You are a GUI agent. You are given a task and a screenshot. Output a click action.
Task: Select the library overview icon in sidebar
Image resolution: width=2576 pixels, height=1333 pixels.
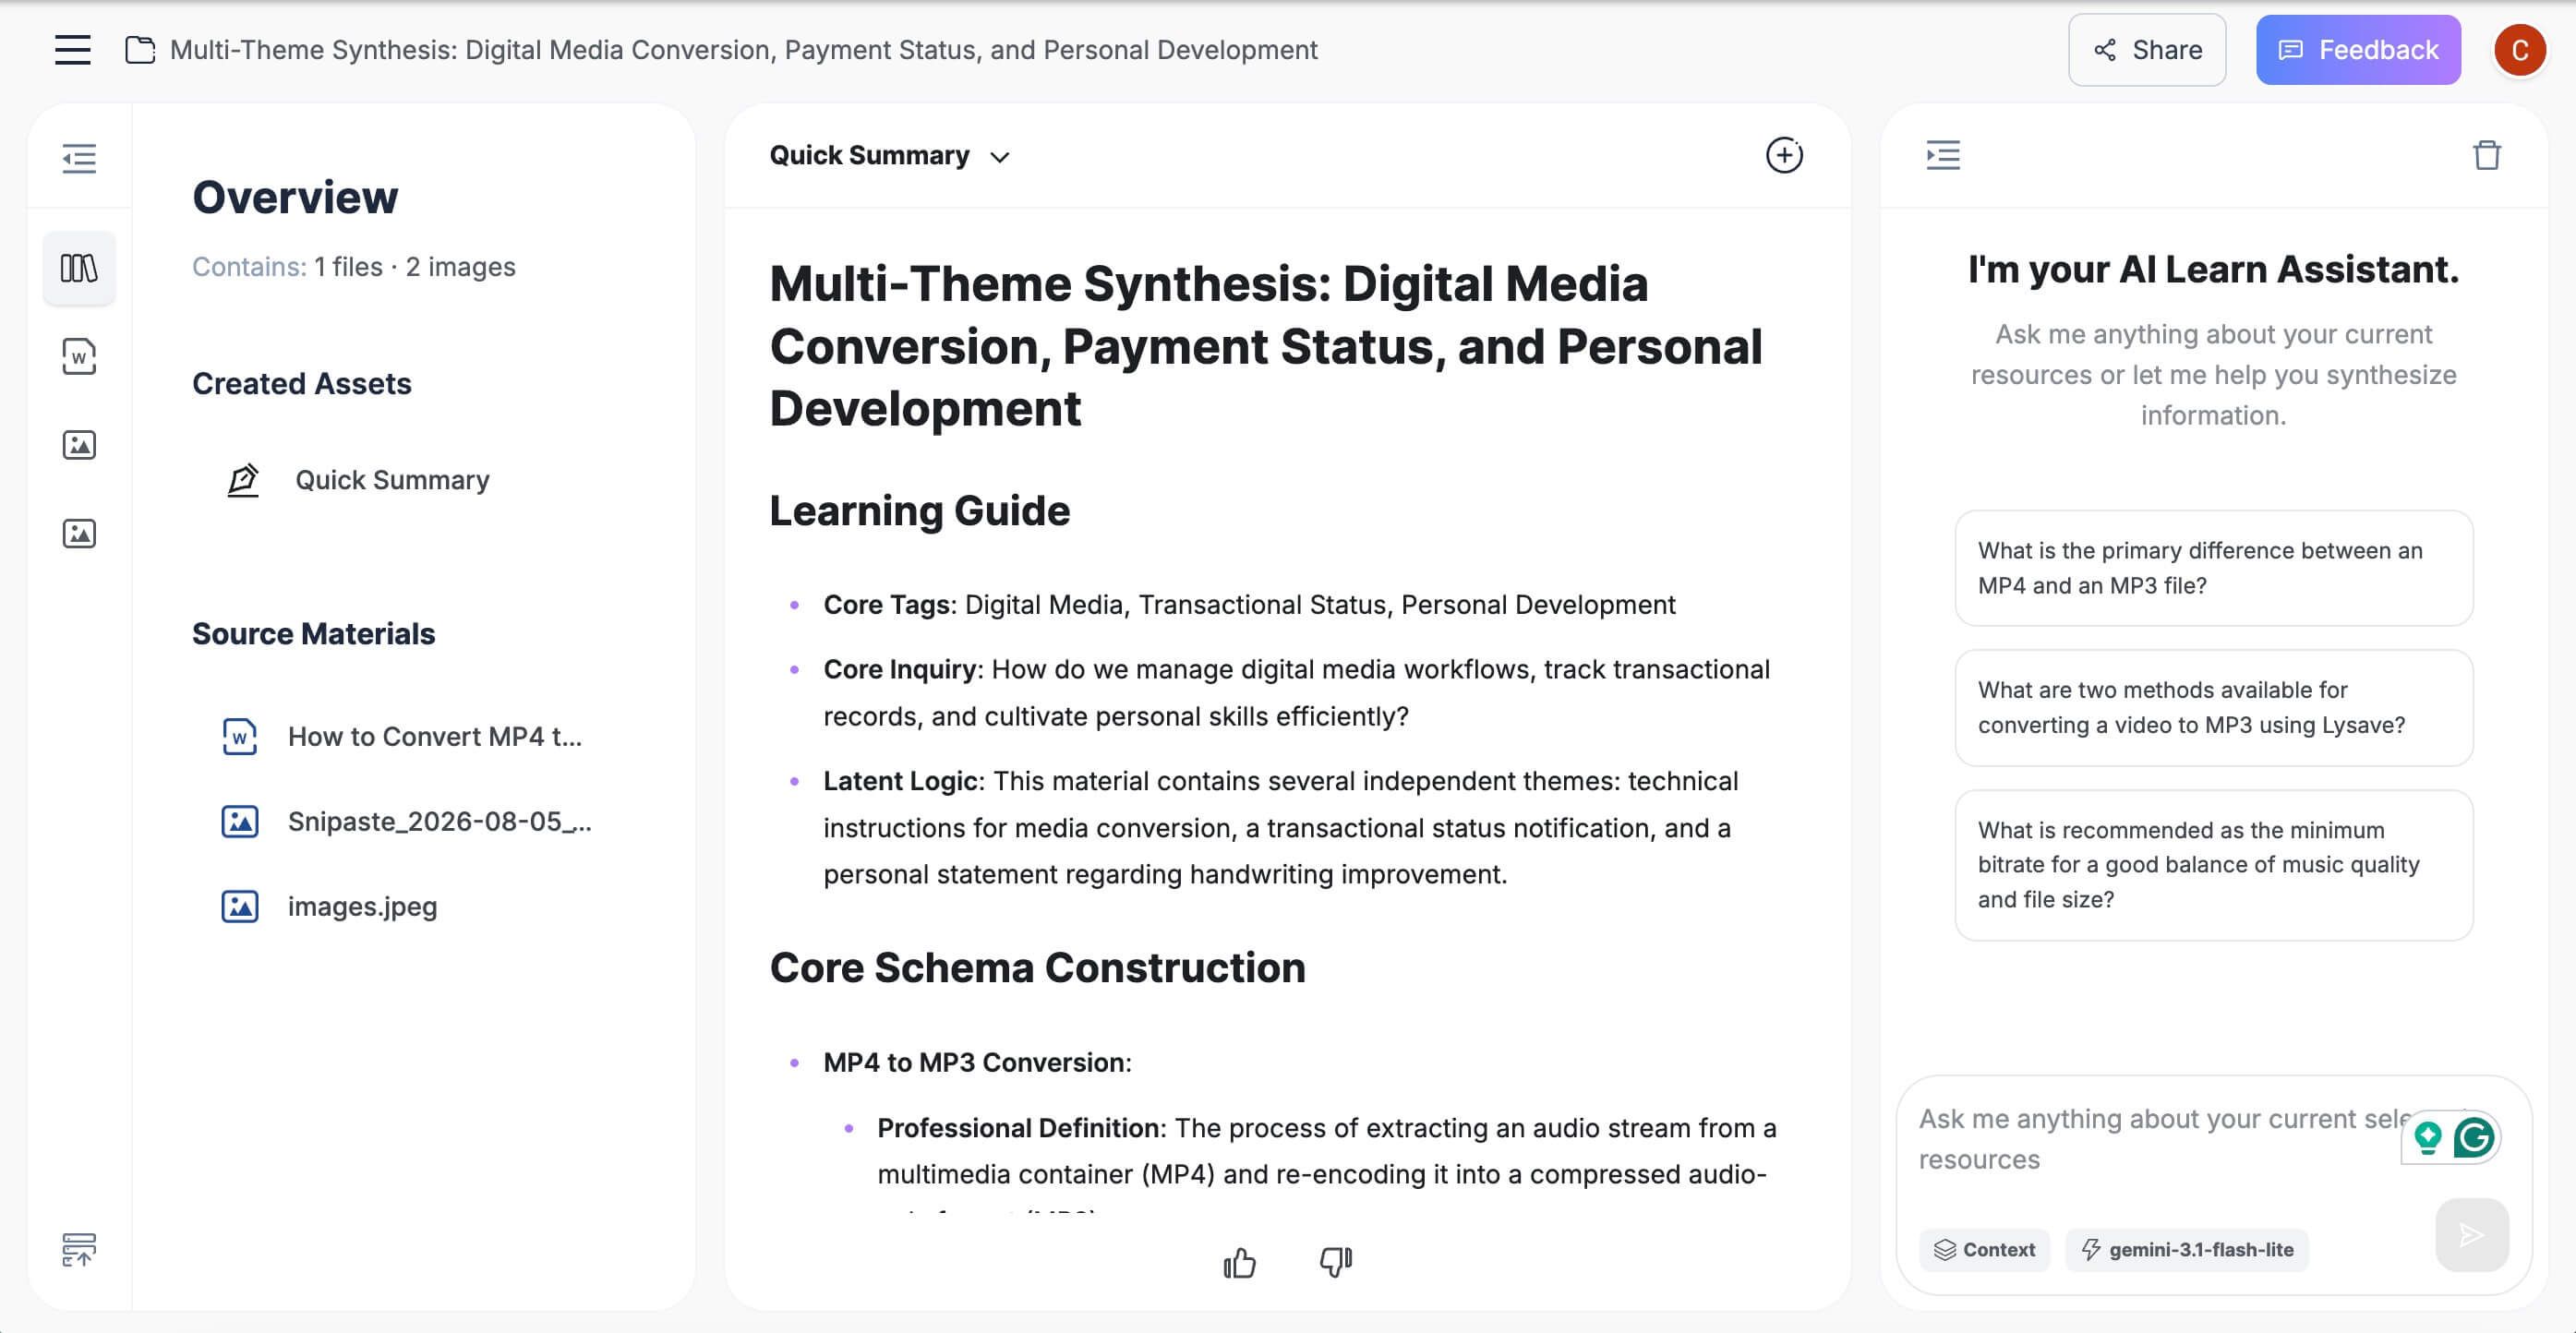[79, 268]
